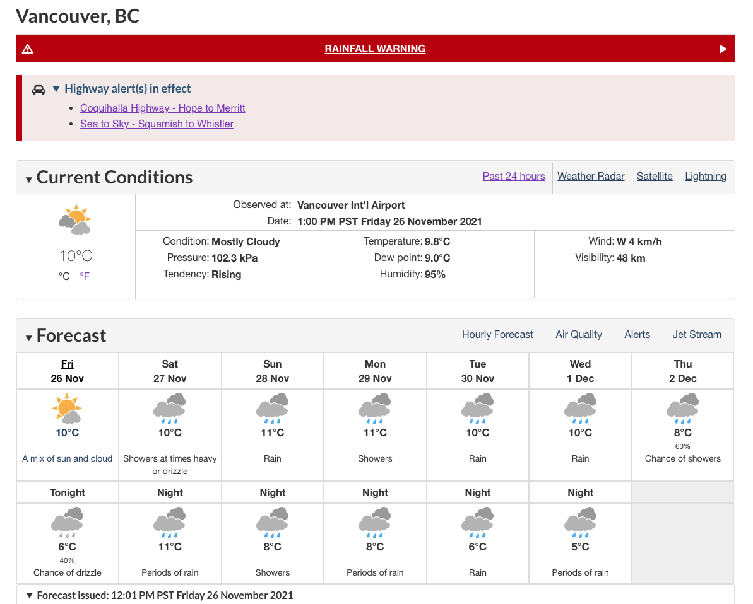This screenshot has width=753, height=604.
Task: Select the '9.0°C' dew point value
Action: pyautogui.click(x=437, y=258)
